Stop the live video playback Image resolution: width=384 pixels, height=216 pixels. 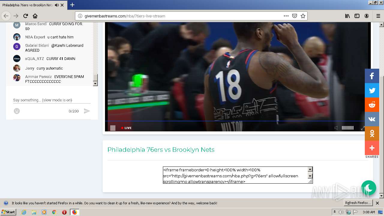[x=113, y=128]
